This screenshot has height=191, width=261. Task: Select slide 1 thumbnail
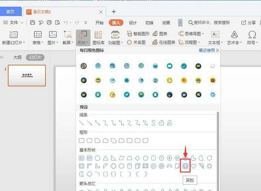tap(27, 75)
